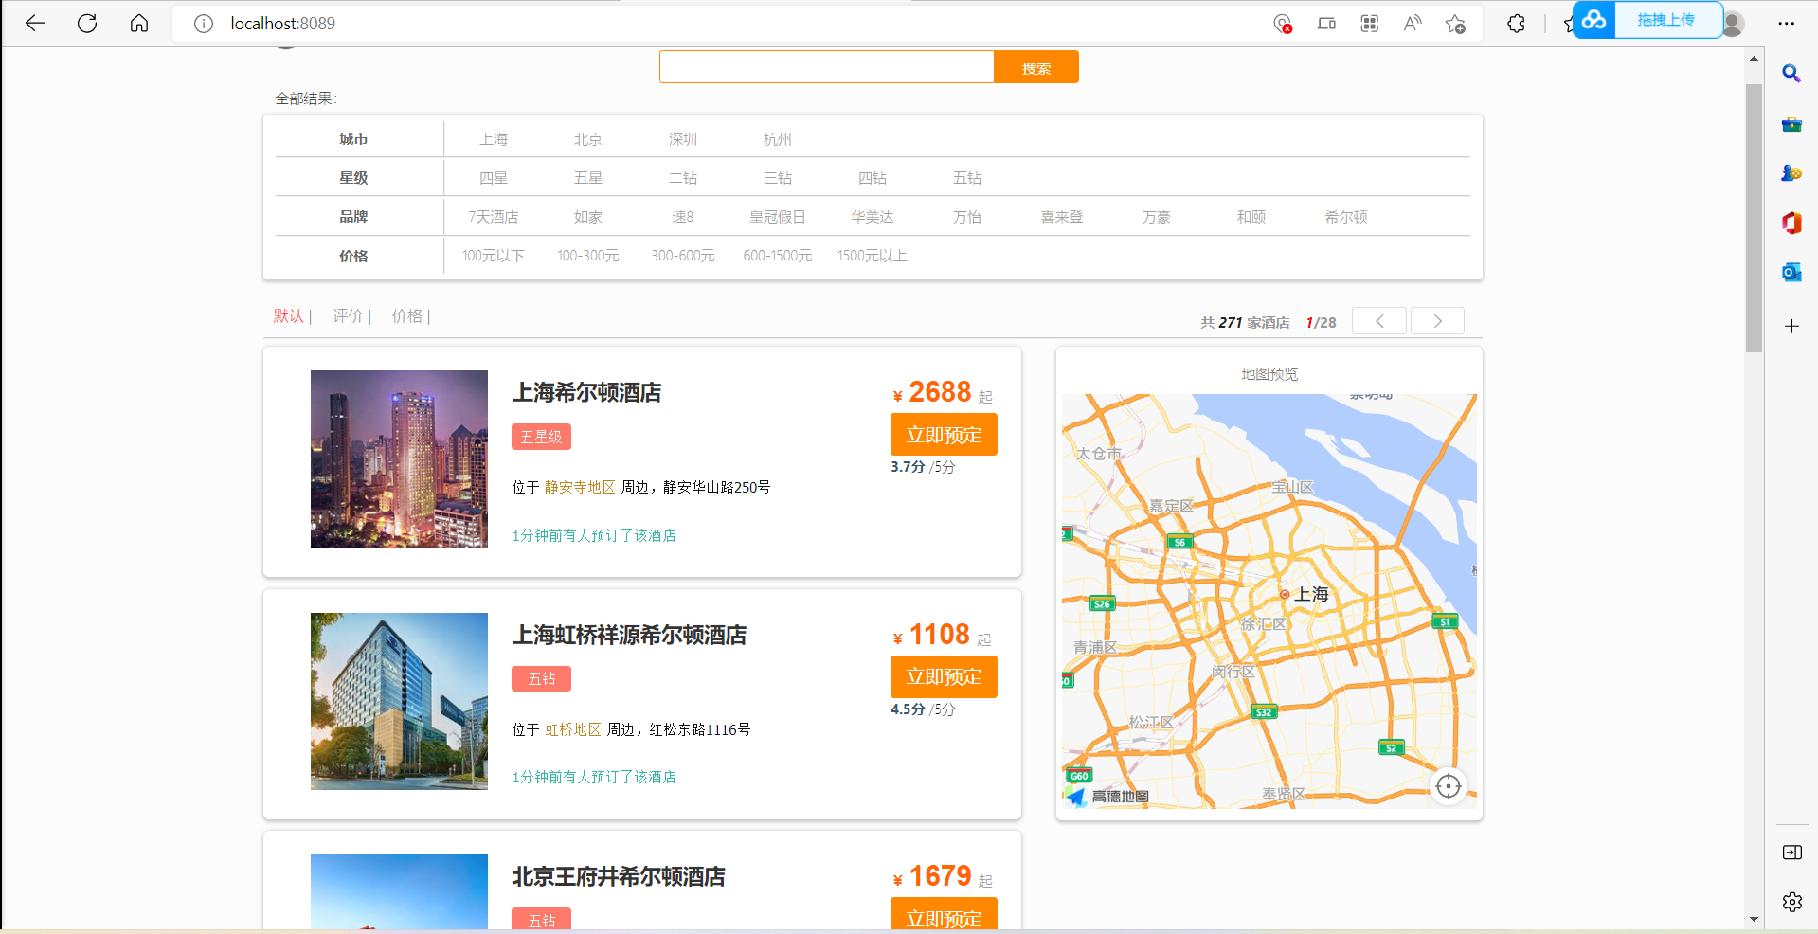Screen dimensions: 1818x934
Task: Sort results by 价格 tab
Action: coord(407,316)
